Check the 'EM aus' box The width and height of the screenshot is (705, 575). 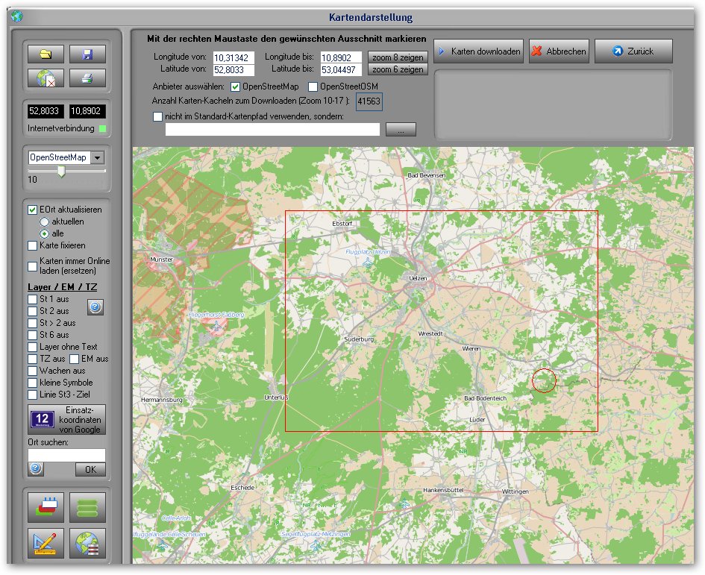pos(75,359)
